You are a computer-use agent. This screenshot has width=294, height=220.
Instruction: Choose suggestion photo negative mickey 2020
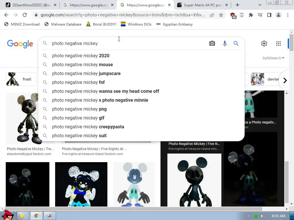(x=141, y=56)
